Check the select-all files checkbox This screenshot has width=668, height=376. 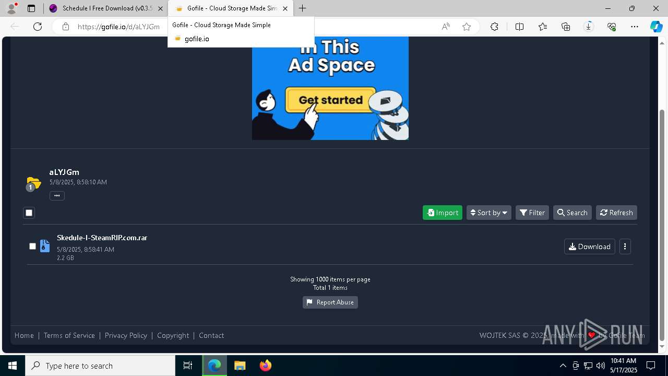29,213
